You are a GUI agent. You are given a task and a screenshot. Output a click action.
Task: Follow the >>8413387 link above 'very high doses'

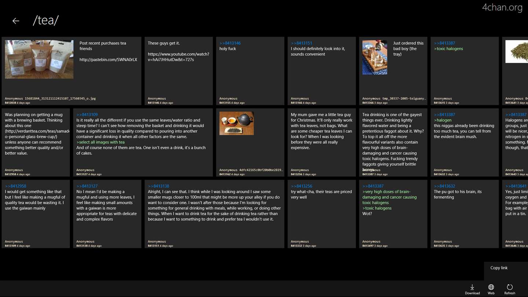[373, 186]
